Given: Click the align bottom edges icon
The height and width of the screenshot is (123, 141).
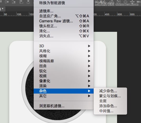Looking at the screenshot, I should pyautogui.click(x=14, y=2).
